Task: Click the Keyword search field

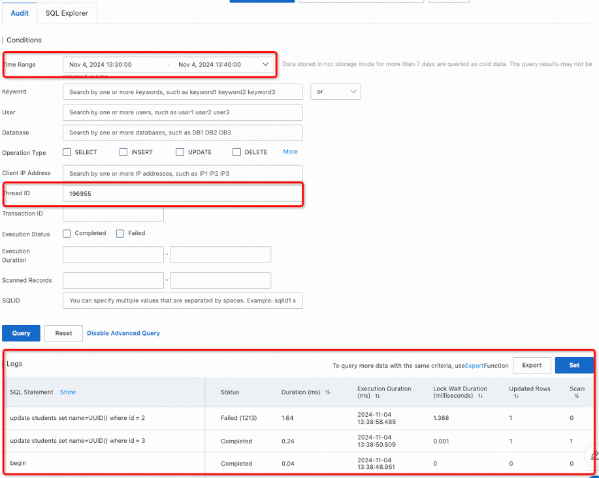Action: [183, 92]
